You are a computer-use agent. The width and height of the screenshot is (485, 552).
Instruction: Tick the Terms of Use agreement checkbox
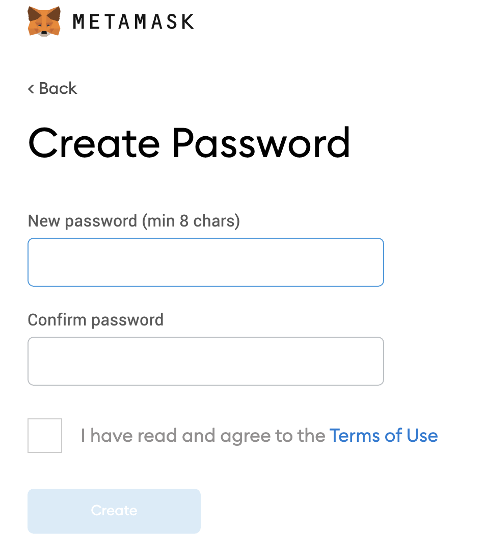point(45,436)
